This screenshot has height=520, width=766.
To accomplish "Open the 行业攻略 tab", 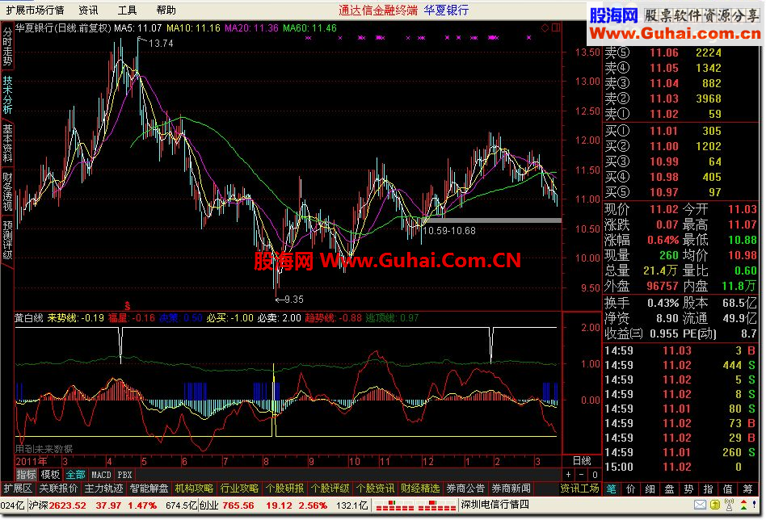I will click(239, 489).
